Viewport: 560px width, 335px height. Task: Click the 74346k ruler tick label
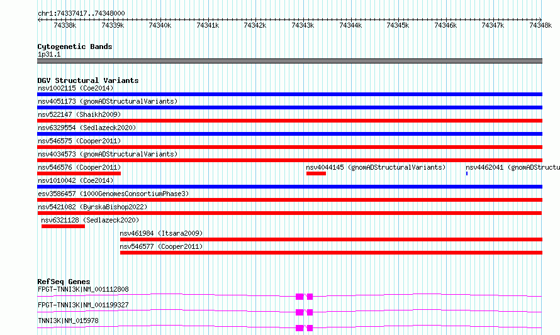(445, 25)
